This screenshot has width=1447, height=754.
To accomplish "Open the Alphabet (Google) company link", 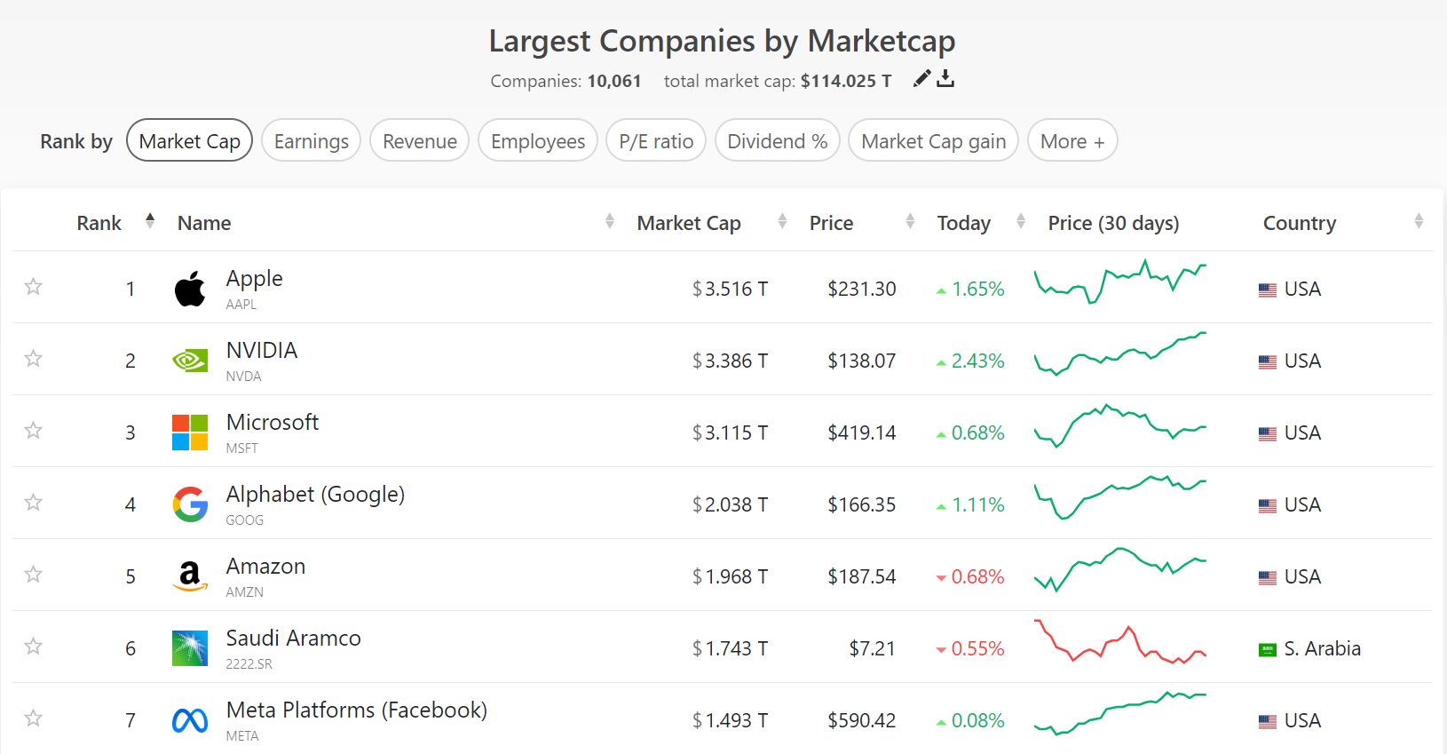I will (x=315, y=494).
